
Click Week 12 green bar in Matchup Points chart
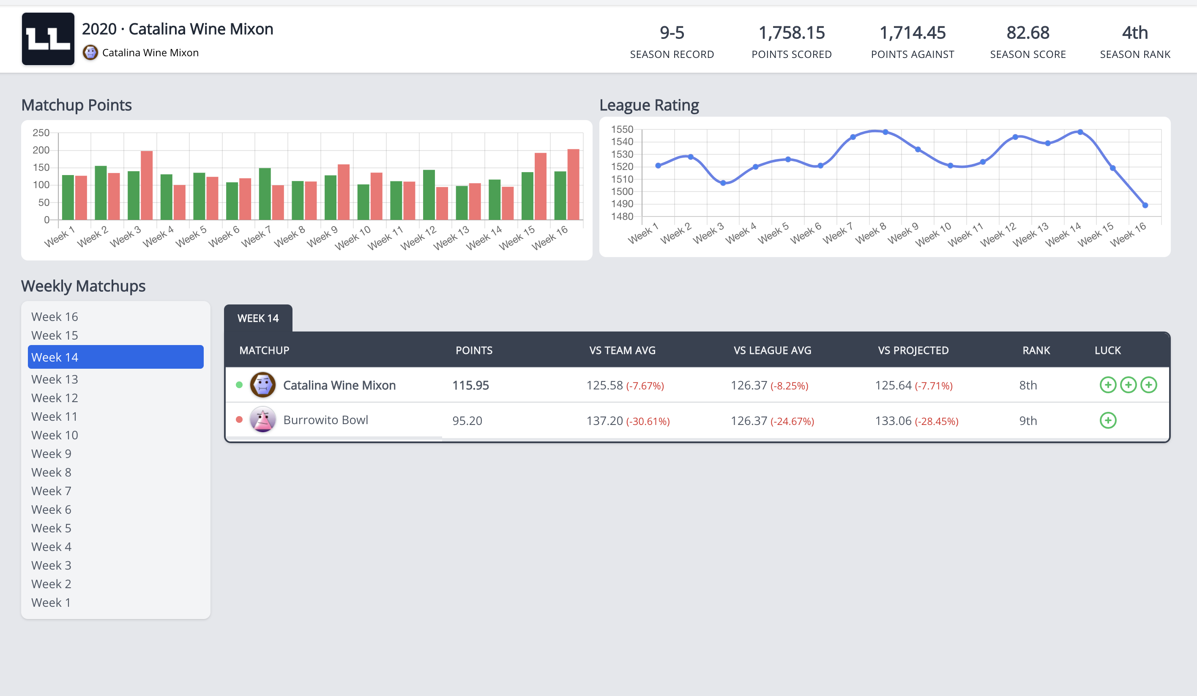(x=429, y=195)
